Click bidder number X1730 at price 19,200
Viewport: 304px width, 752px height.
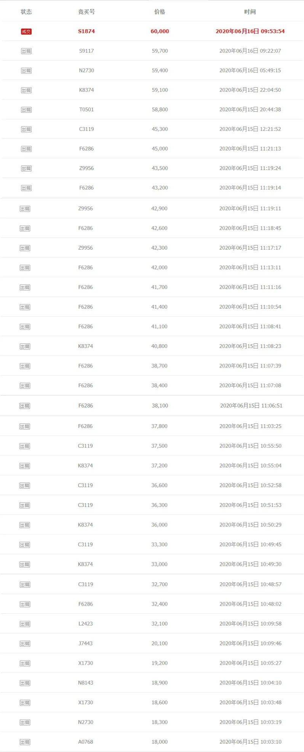[85, 663]
